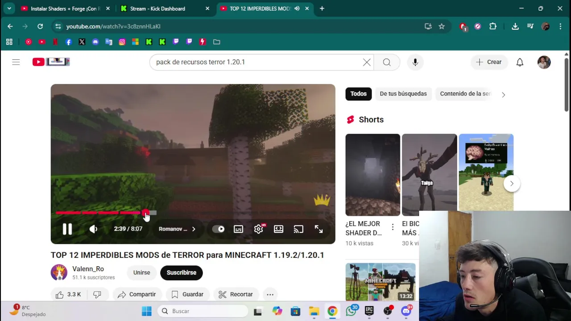The height and width of the screenshot is (321, 571).
Task: Open the Netflix bookmark
Action: (55, 42)
